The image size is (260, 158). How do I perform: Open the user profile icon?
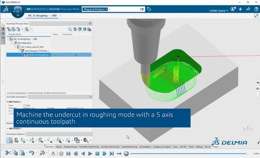[x=233, y=9]
